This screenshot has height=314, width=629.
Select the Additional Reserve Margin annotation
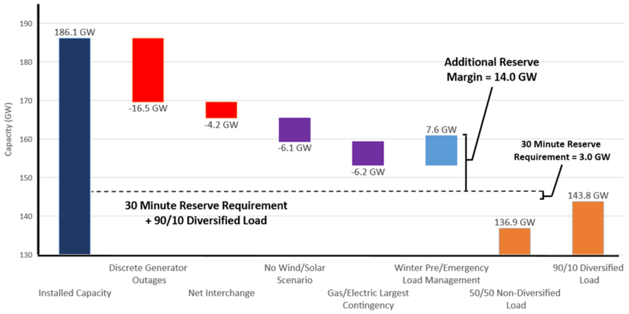click(x=492, y=69)
